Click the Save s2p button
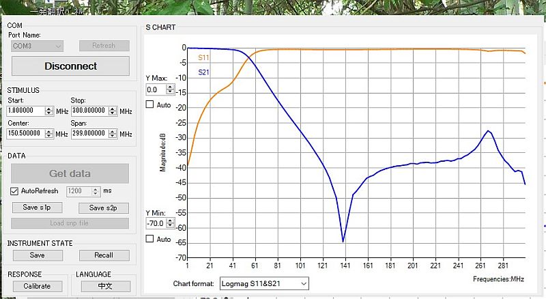546x299 pixels. (x=103, y=208)
